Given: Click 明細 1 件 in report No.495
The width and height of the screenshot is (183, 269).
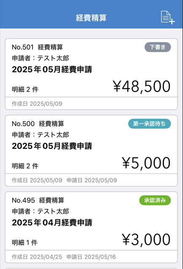Looking at the screenshot, I should 25,243.
